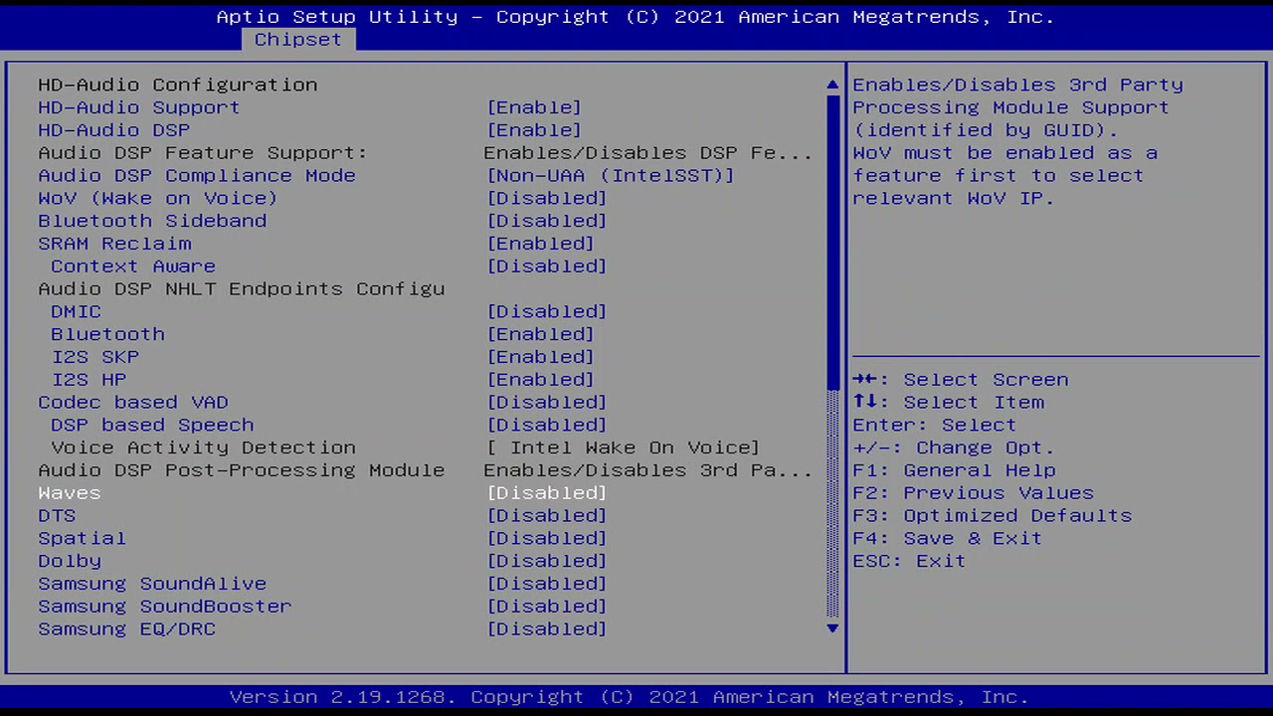Image resolution: width=1273 pixels, height=716 pixels.
Task: Select Voice Activity Detection label
Action: pyautogui.click(x=203, y=447)
